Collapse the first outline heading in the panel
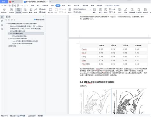The image size is (151, 117). [x=7, y=24]
